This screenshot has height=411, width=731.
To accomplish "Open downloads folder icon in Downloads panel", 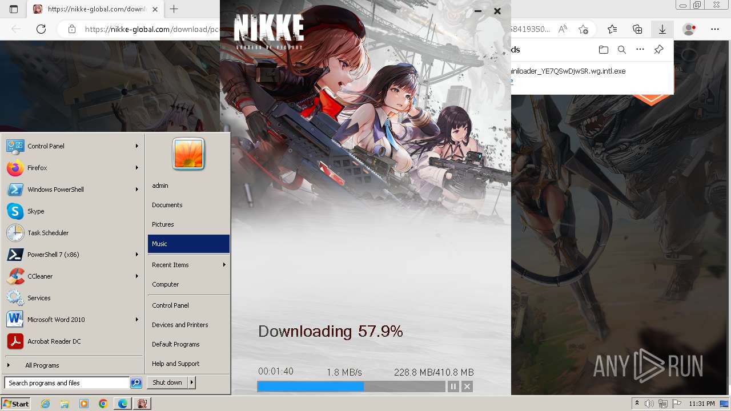I will 604,50.
